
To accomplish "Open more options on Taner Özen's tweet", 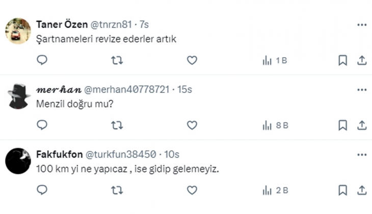I will pos(362,24).
